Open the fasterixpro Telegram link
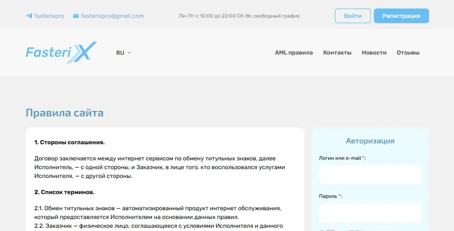The width and height of the screenshot is (454, 231). pyautogui.click(x=45, y=16)
